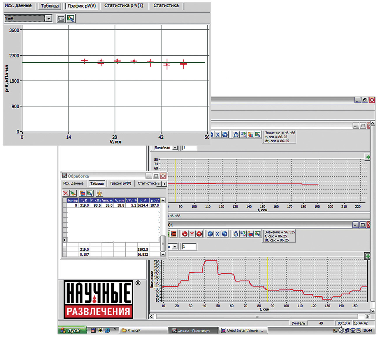
Task: Open the Y=B fit type dropdown
Action: click(x=49, y=19)
